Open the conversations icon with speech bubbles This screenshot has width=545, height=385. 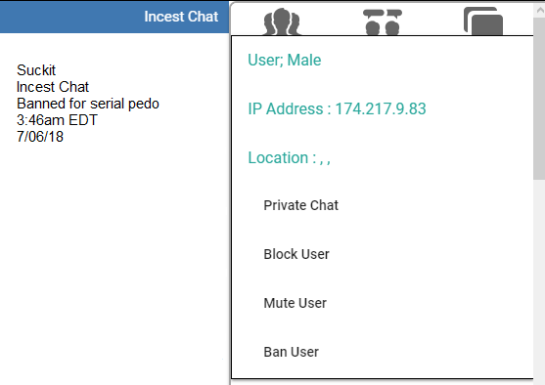[x=383, y=21]
